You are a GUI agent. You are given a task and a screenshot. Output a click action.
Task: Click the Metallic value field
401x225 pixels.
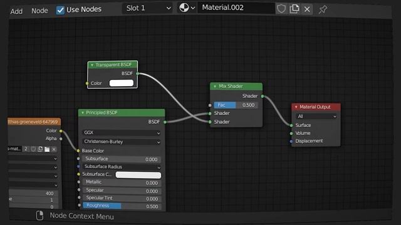tap(122, 182)
